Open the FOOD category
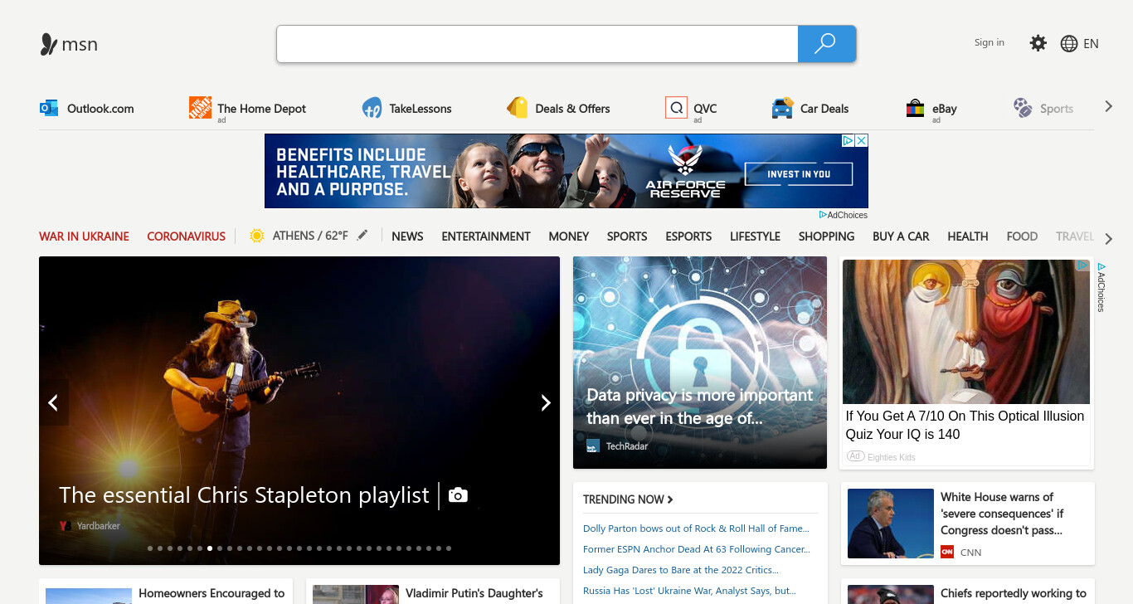1133x604 pixels. coord(1022,236)
